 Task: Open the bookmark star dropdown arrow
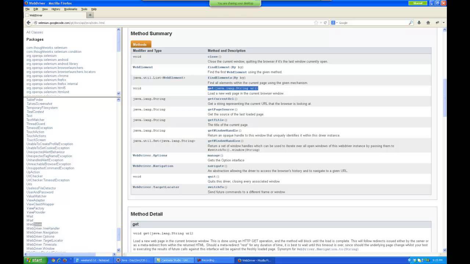coord(321,23)
